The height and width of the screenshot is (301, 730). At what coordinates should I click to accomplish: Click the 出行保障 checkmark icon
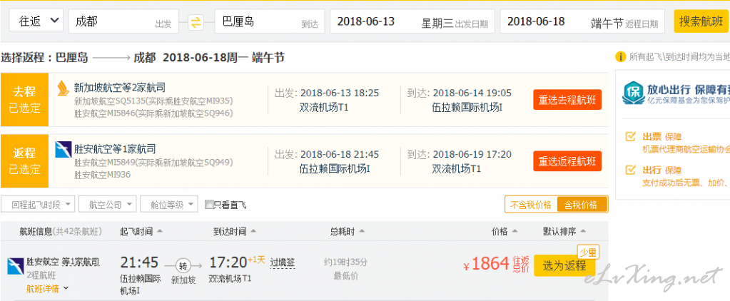tap(630, 169)
